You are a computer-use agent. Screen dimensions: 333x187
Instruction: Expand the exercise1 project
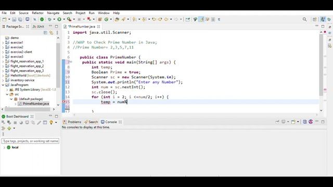(x=3, y=43)
